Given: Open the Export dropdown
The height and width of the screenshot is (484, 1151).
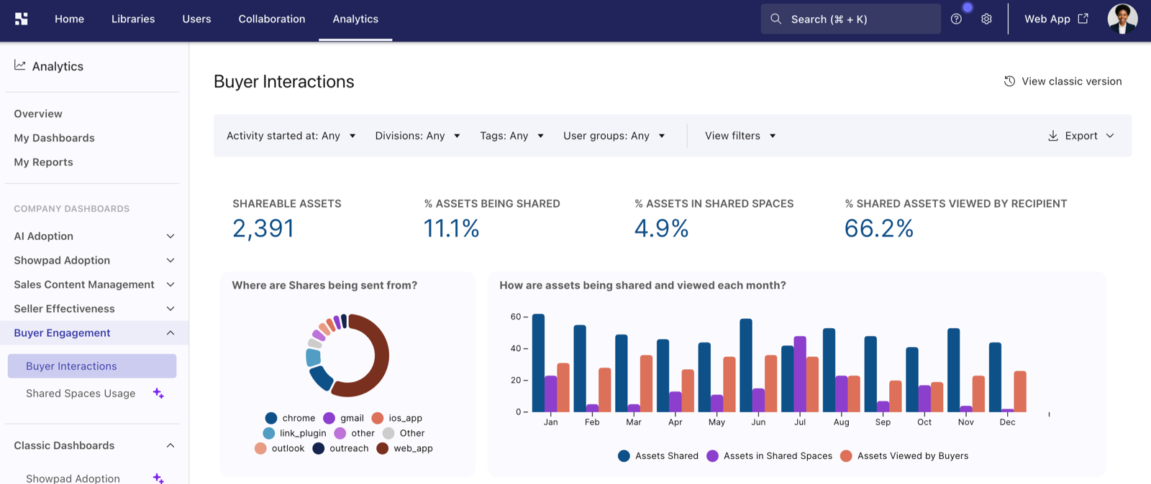Looking at the screenshot, I should pyautogui.click(x=1081, y=136).
